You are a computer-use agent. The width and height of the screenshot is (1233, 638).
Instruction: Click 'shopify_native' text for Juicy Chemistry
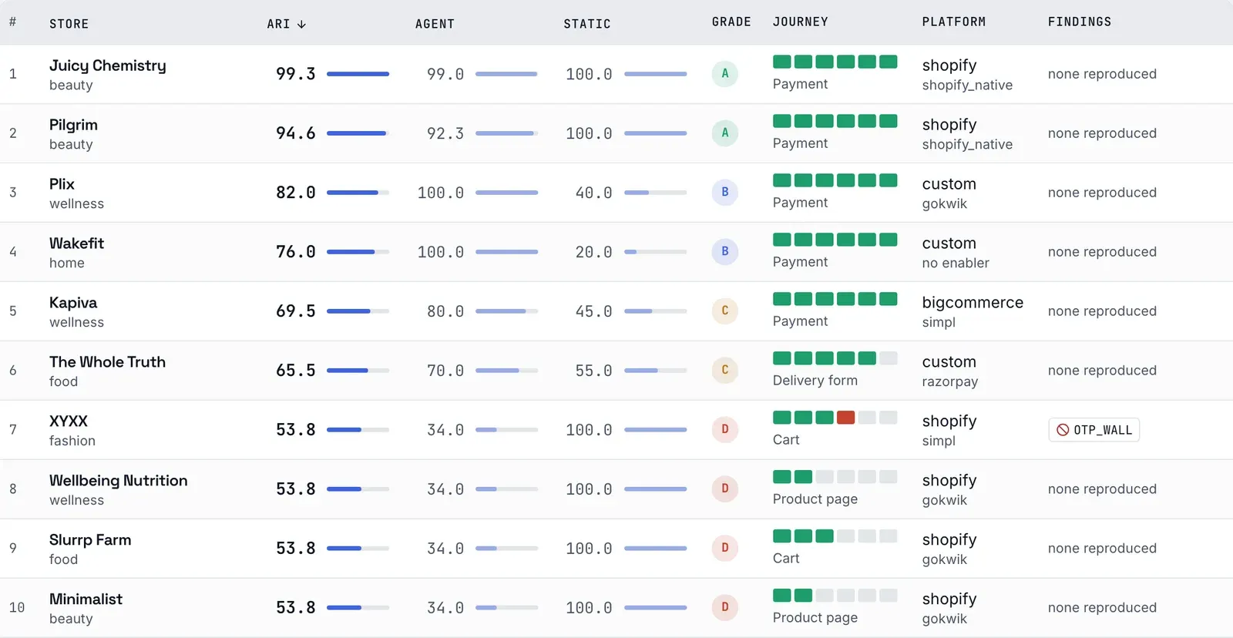coord(967,86)
